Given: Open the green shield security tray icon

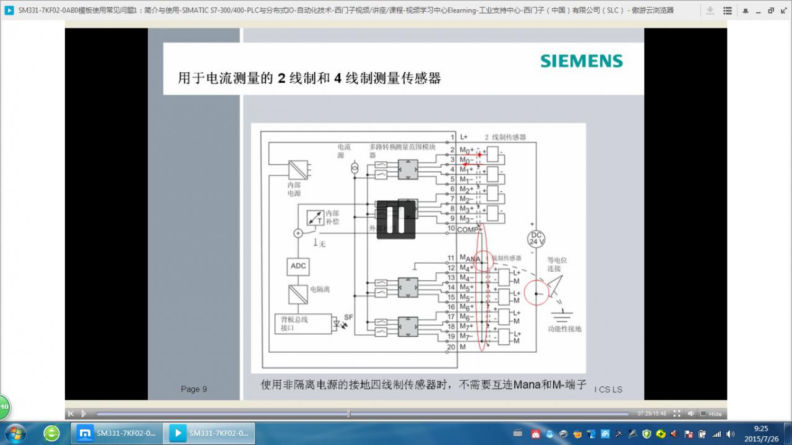Looking at the screenshot, I should coord(647,434).
